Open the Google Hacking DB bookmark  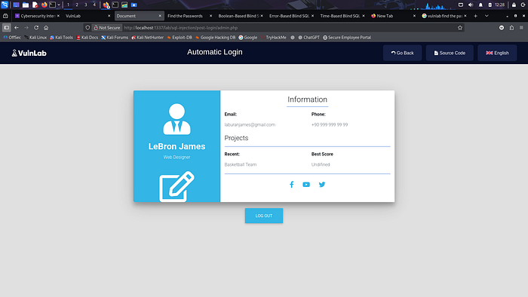(216, 38)
